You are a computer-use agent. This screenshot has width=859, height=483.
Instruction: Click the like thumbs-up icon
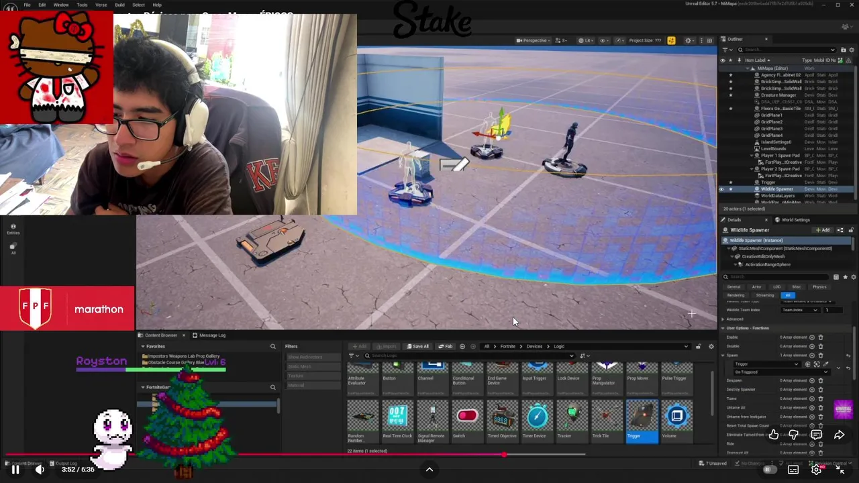point(774,435)
